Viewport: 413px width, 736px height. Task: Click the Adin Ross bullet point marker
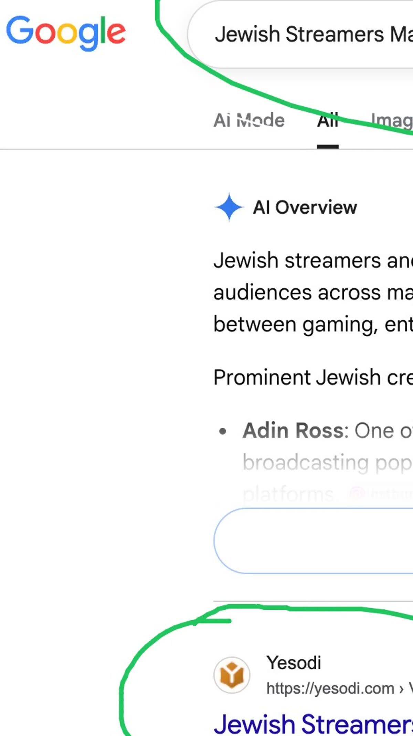pos(223,431)
